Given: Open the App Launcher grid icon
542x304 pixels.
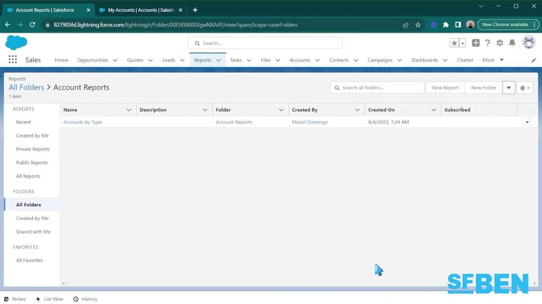Looking at the screenshot, I should point(13,60).
